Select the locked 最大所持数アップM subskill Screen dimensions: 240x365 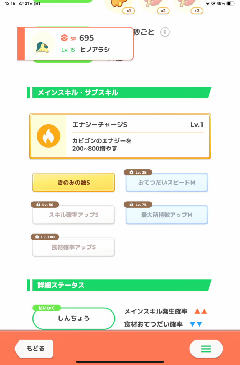tap(167, 215)
